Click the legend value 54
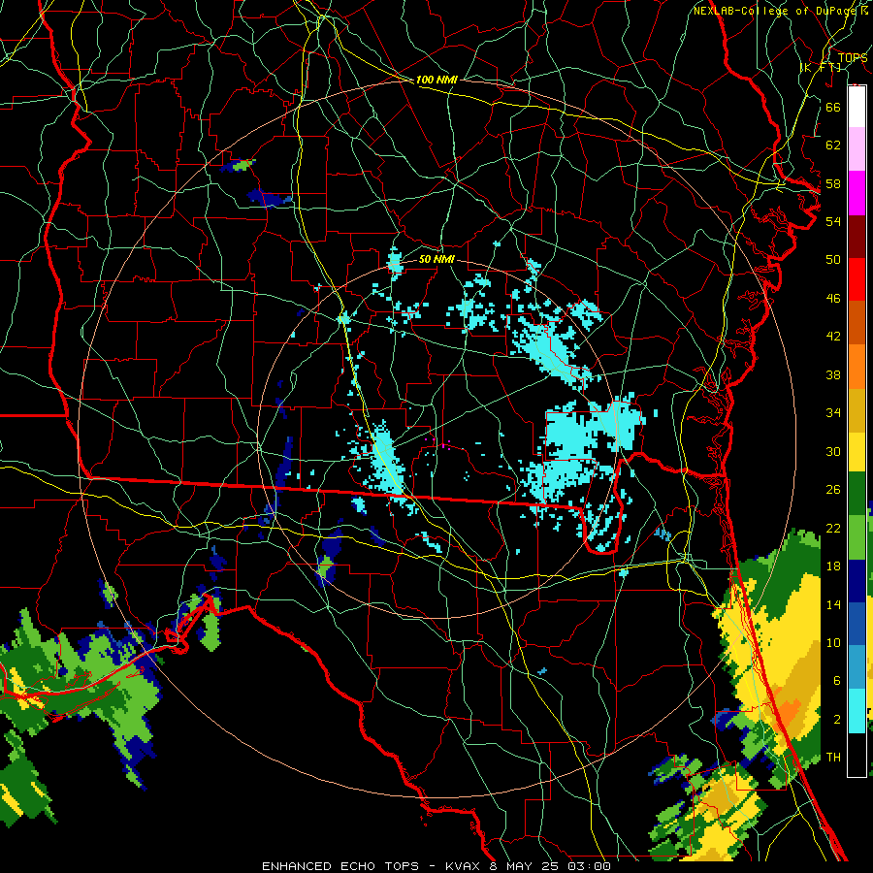 pyautogui.click(x=833, y=221)
